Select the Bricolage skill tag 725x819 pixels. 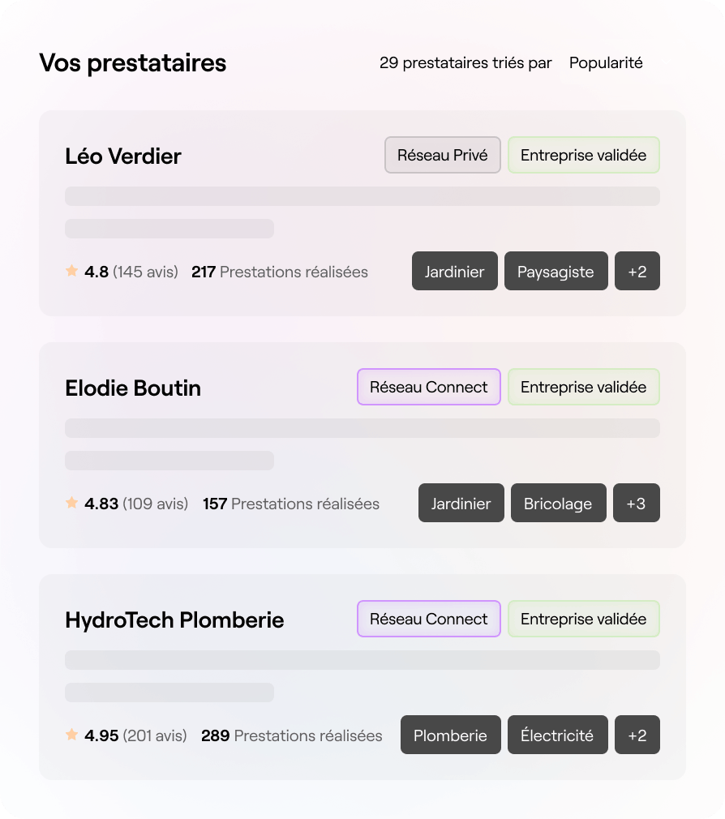coord(557,504)
